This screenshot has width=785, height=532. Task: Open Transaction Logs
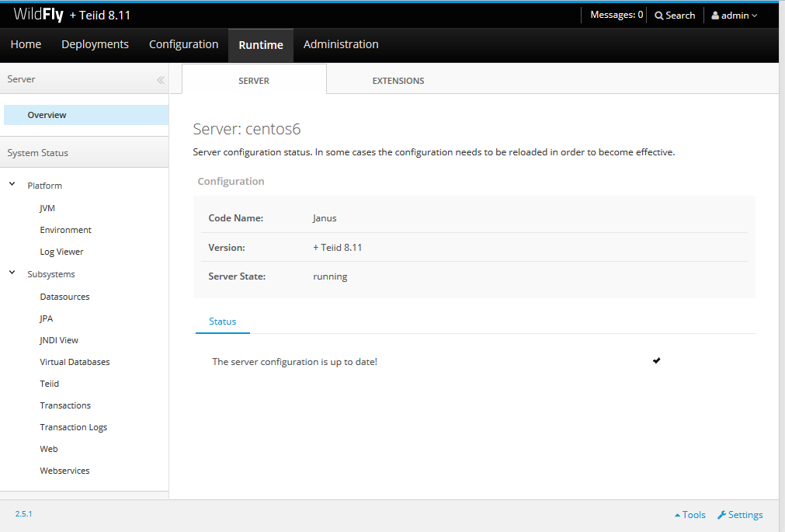pos(74,427)
